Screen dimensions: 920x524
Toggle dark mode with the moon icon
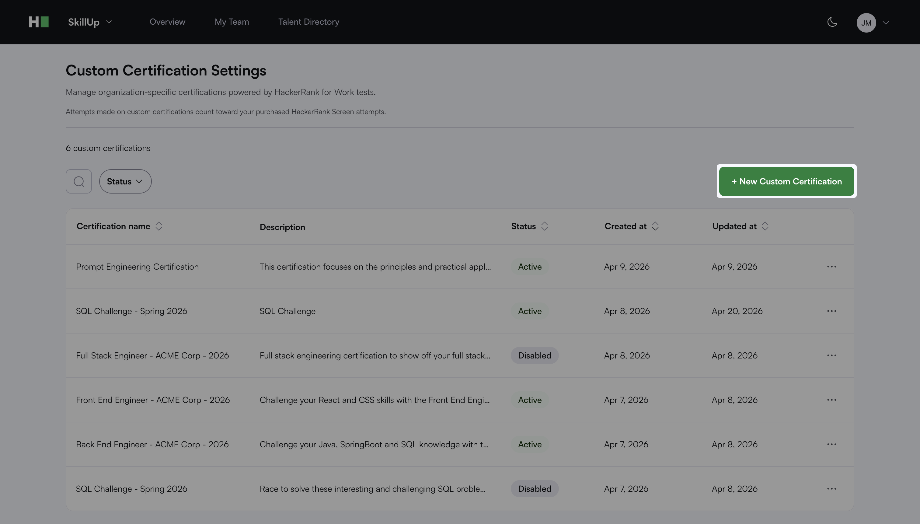[832, 22]
